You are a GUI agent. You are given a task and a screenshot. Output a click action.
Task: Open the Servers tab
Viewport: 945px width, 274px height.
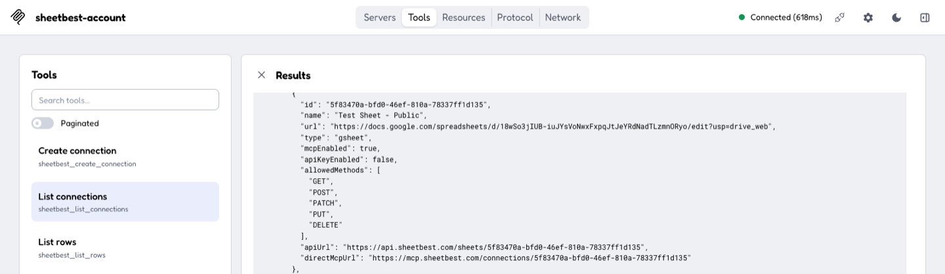click(379, 18)
